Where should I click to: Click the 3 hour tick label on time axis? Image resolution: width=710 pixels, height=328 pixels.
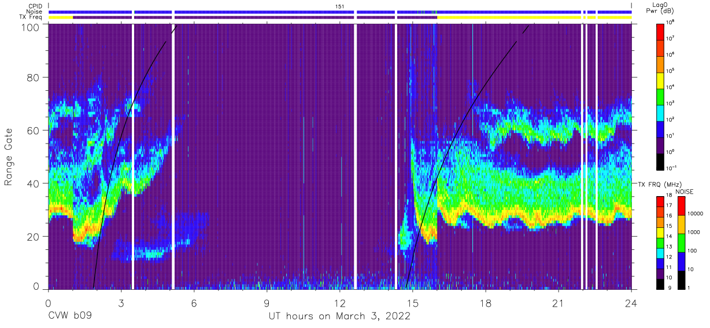(121, 303)
